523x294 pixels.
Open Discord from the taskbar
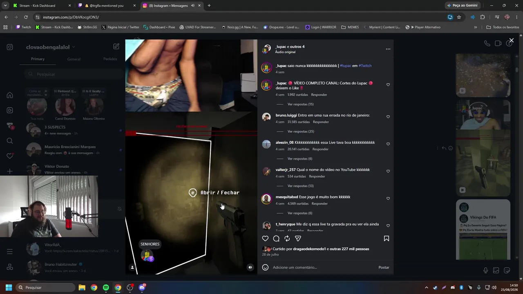142,287
